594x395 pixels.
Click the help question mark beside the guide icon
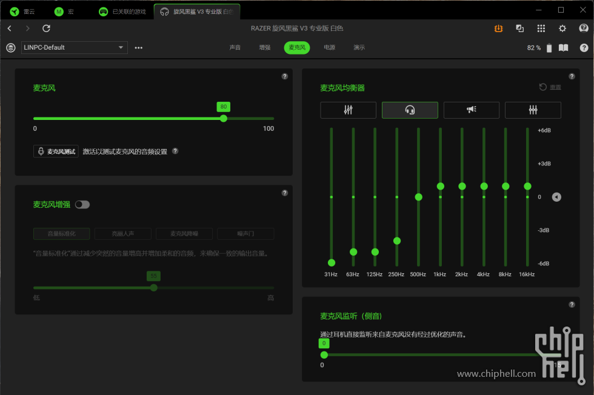(x=584, y=48)
